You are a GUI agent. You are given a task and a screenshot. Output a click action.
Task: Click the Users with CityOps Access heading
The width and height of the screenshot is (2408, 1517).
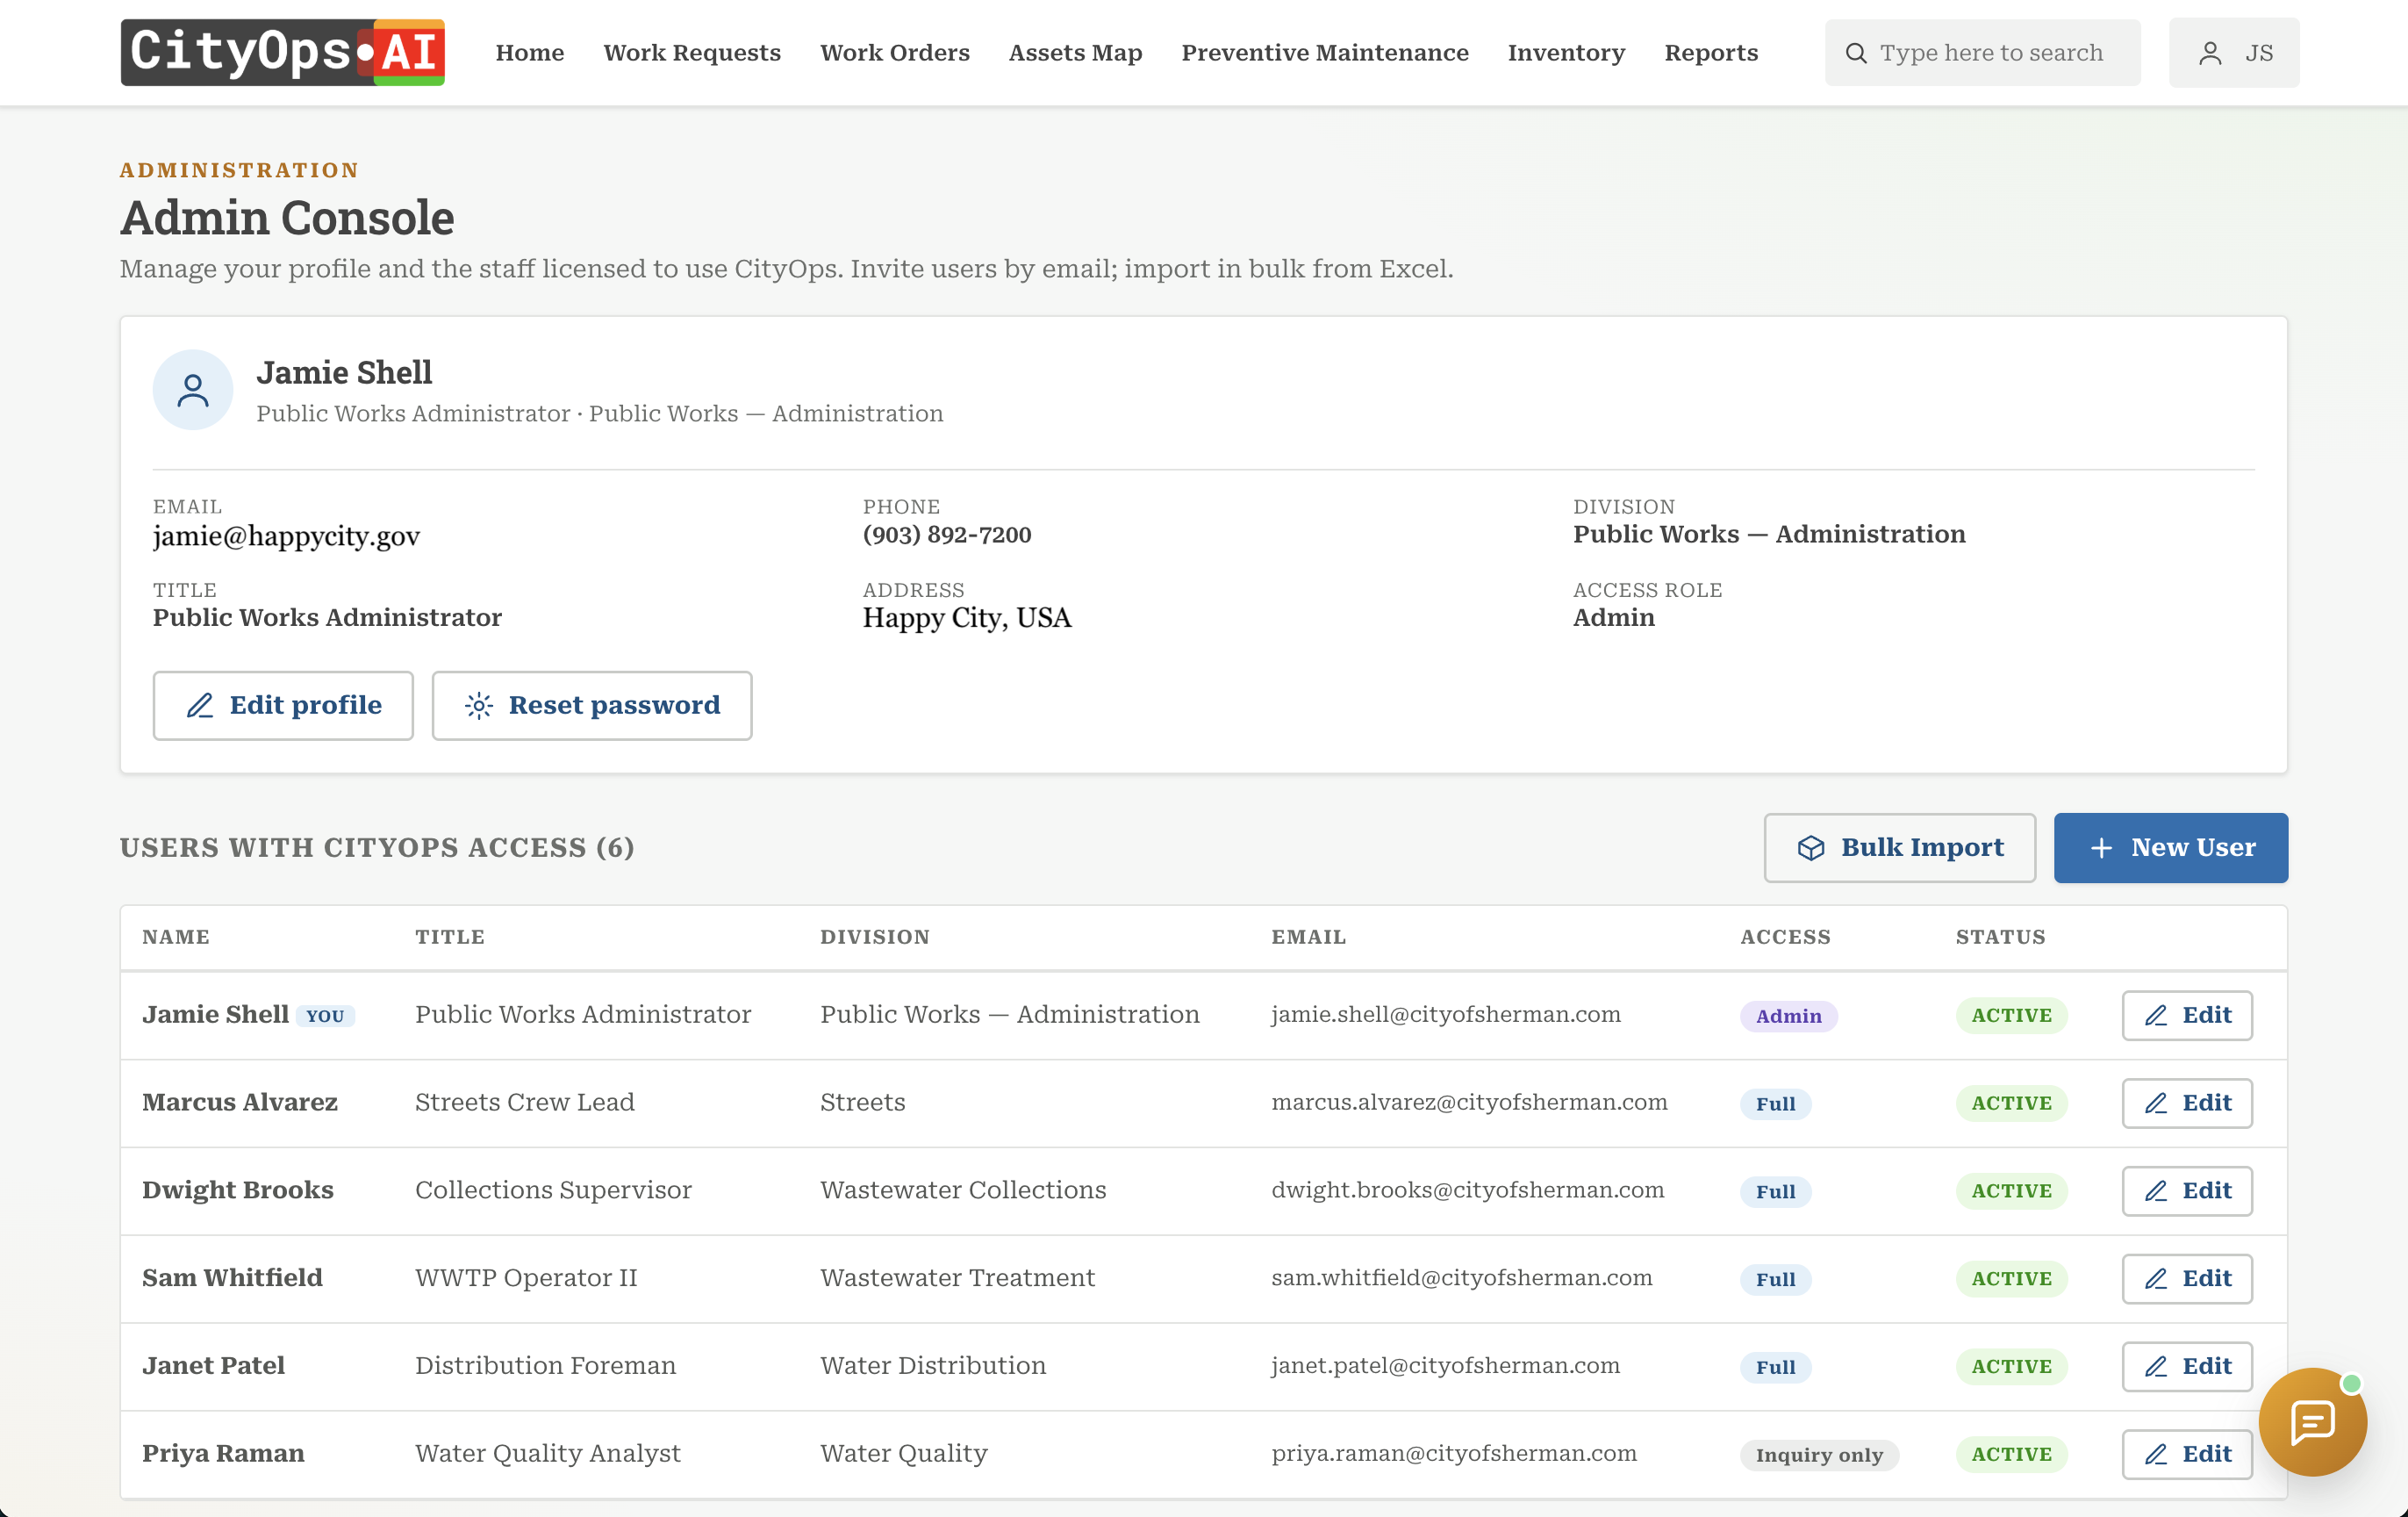377,847
